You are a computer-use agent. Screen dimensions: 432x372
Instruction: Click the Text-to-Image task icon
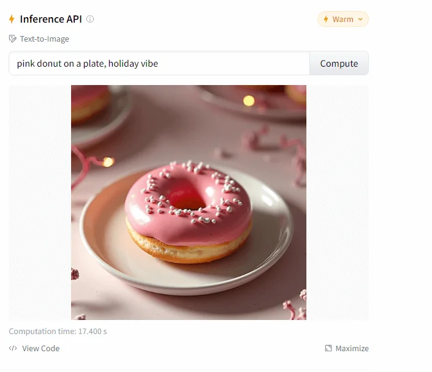(x=13, y=39)
